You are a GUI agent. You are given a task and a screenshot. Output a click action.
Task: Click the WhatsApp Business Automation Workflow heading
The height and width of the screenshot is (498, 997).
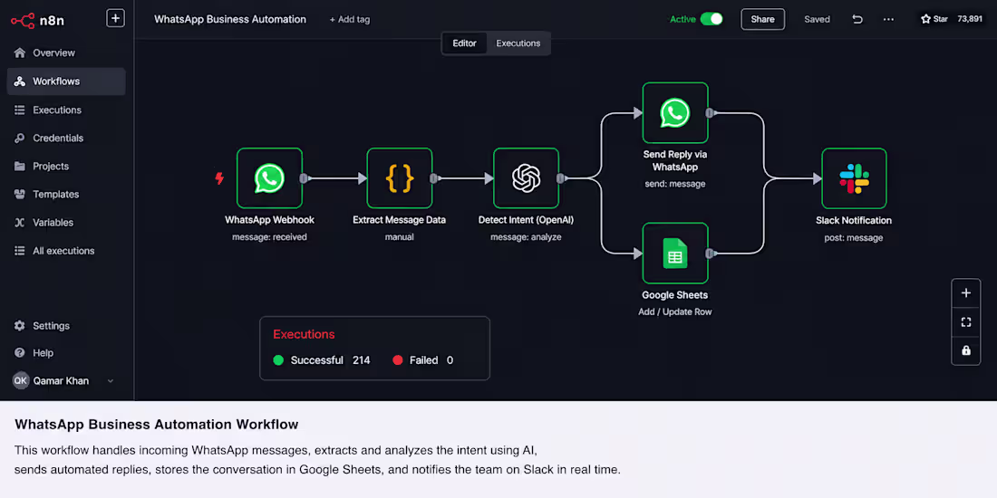(x=157, y=424)
